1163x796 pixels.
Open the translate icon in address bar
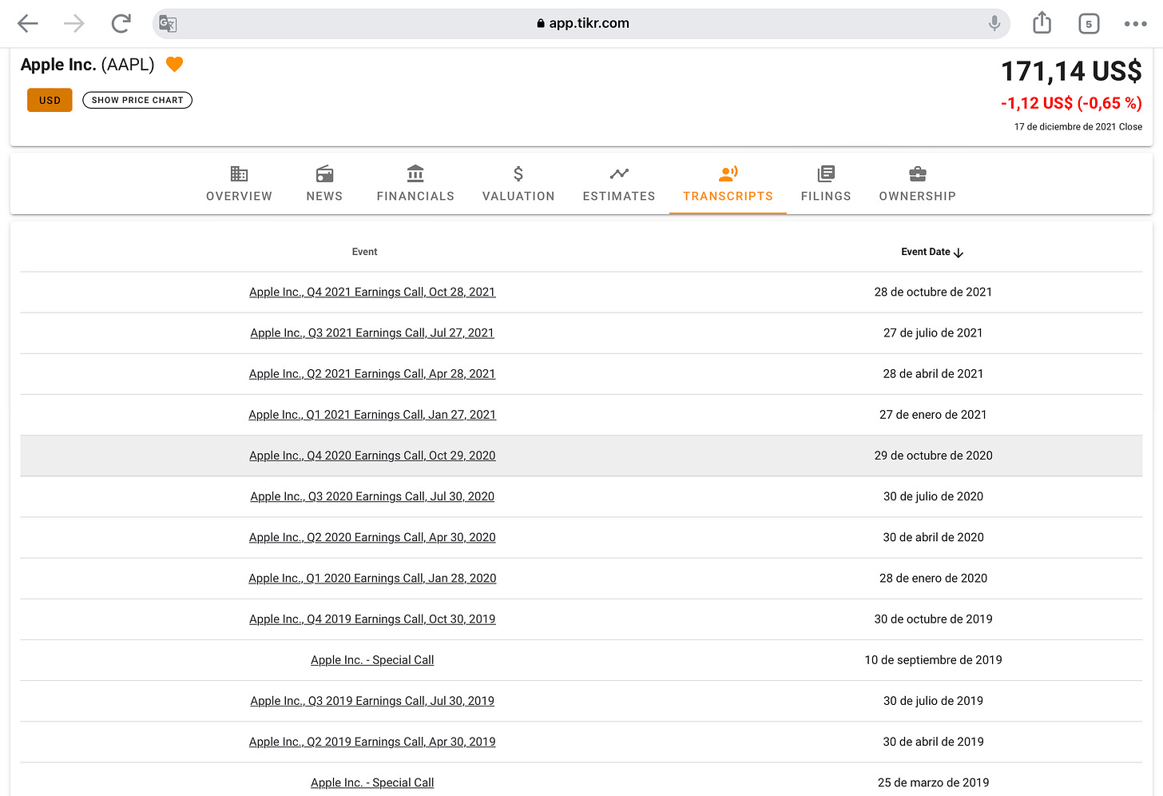pyautogui.click(x=168, y=24)
